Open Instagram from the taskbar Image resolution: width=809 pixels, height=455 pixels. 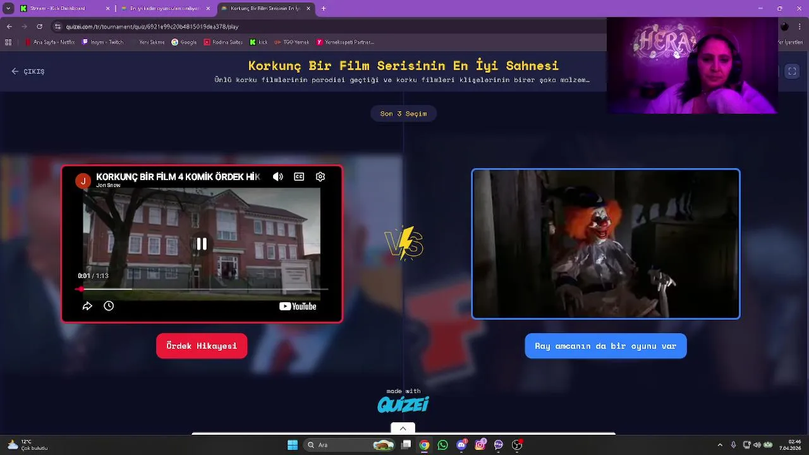click(480, 445)
